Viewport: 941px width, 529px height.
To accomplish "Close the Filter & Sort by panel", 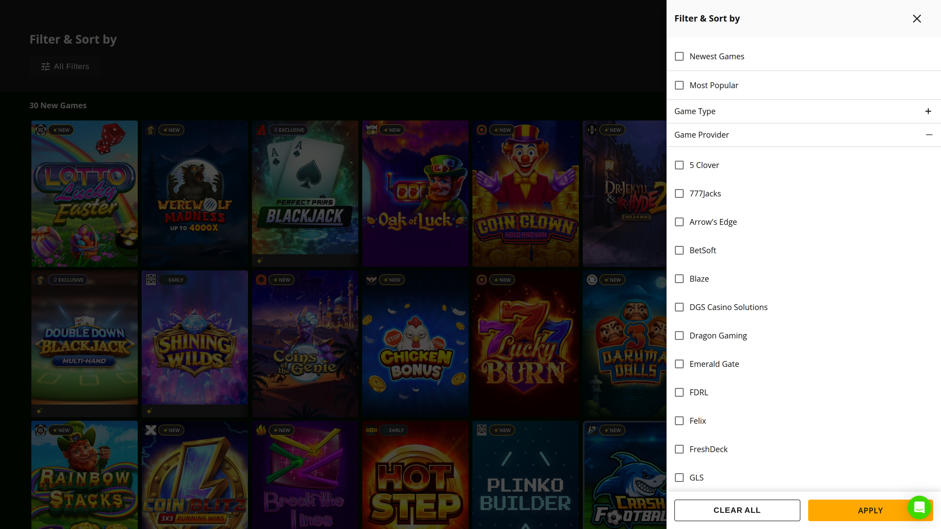I will click(916, 19).
